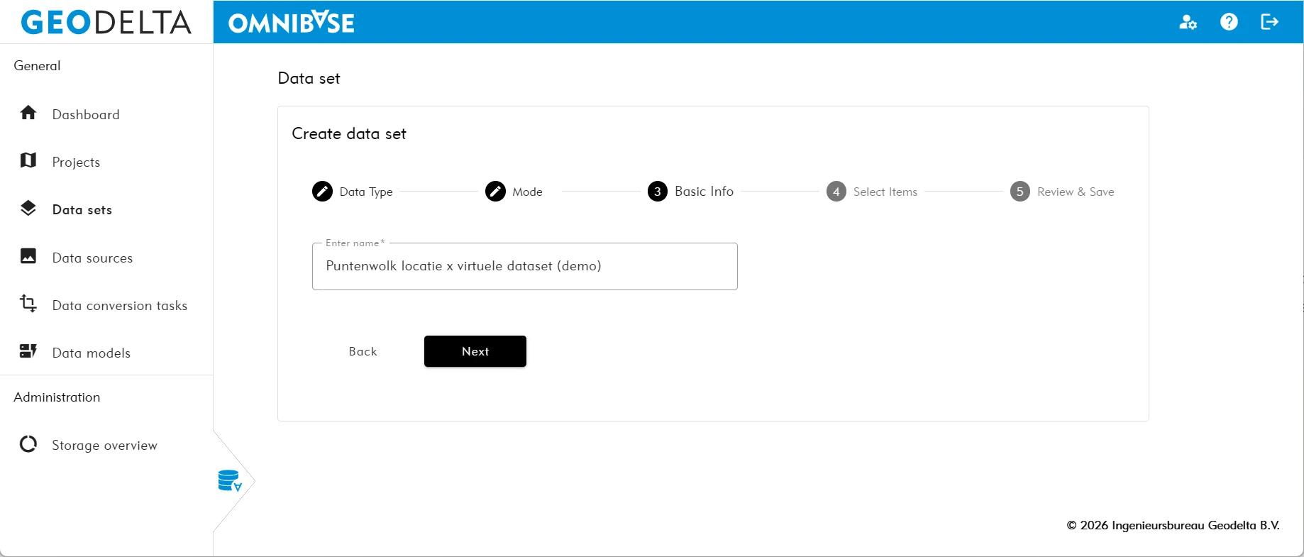Open Storage overview menu item
Image resolution: width=1304 pixels, height=557 pixels.
click(x=104, y=446)
